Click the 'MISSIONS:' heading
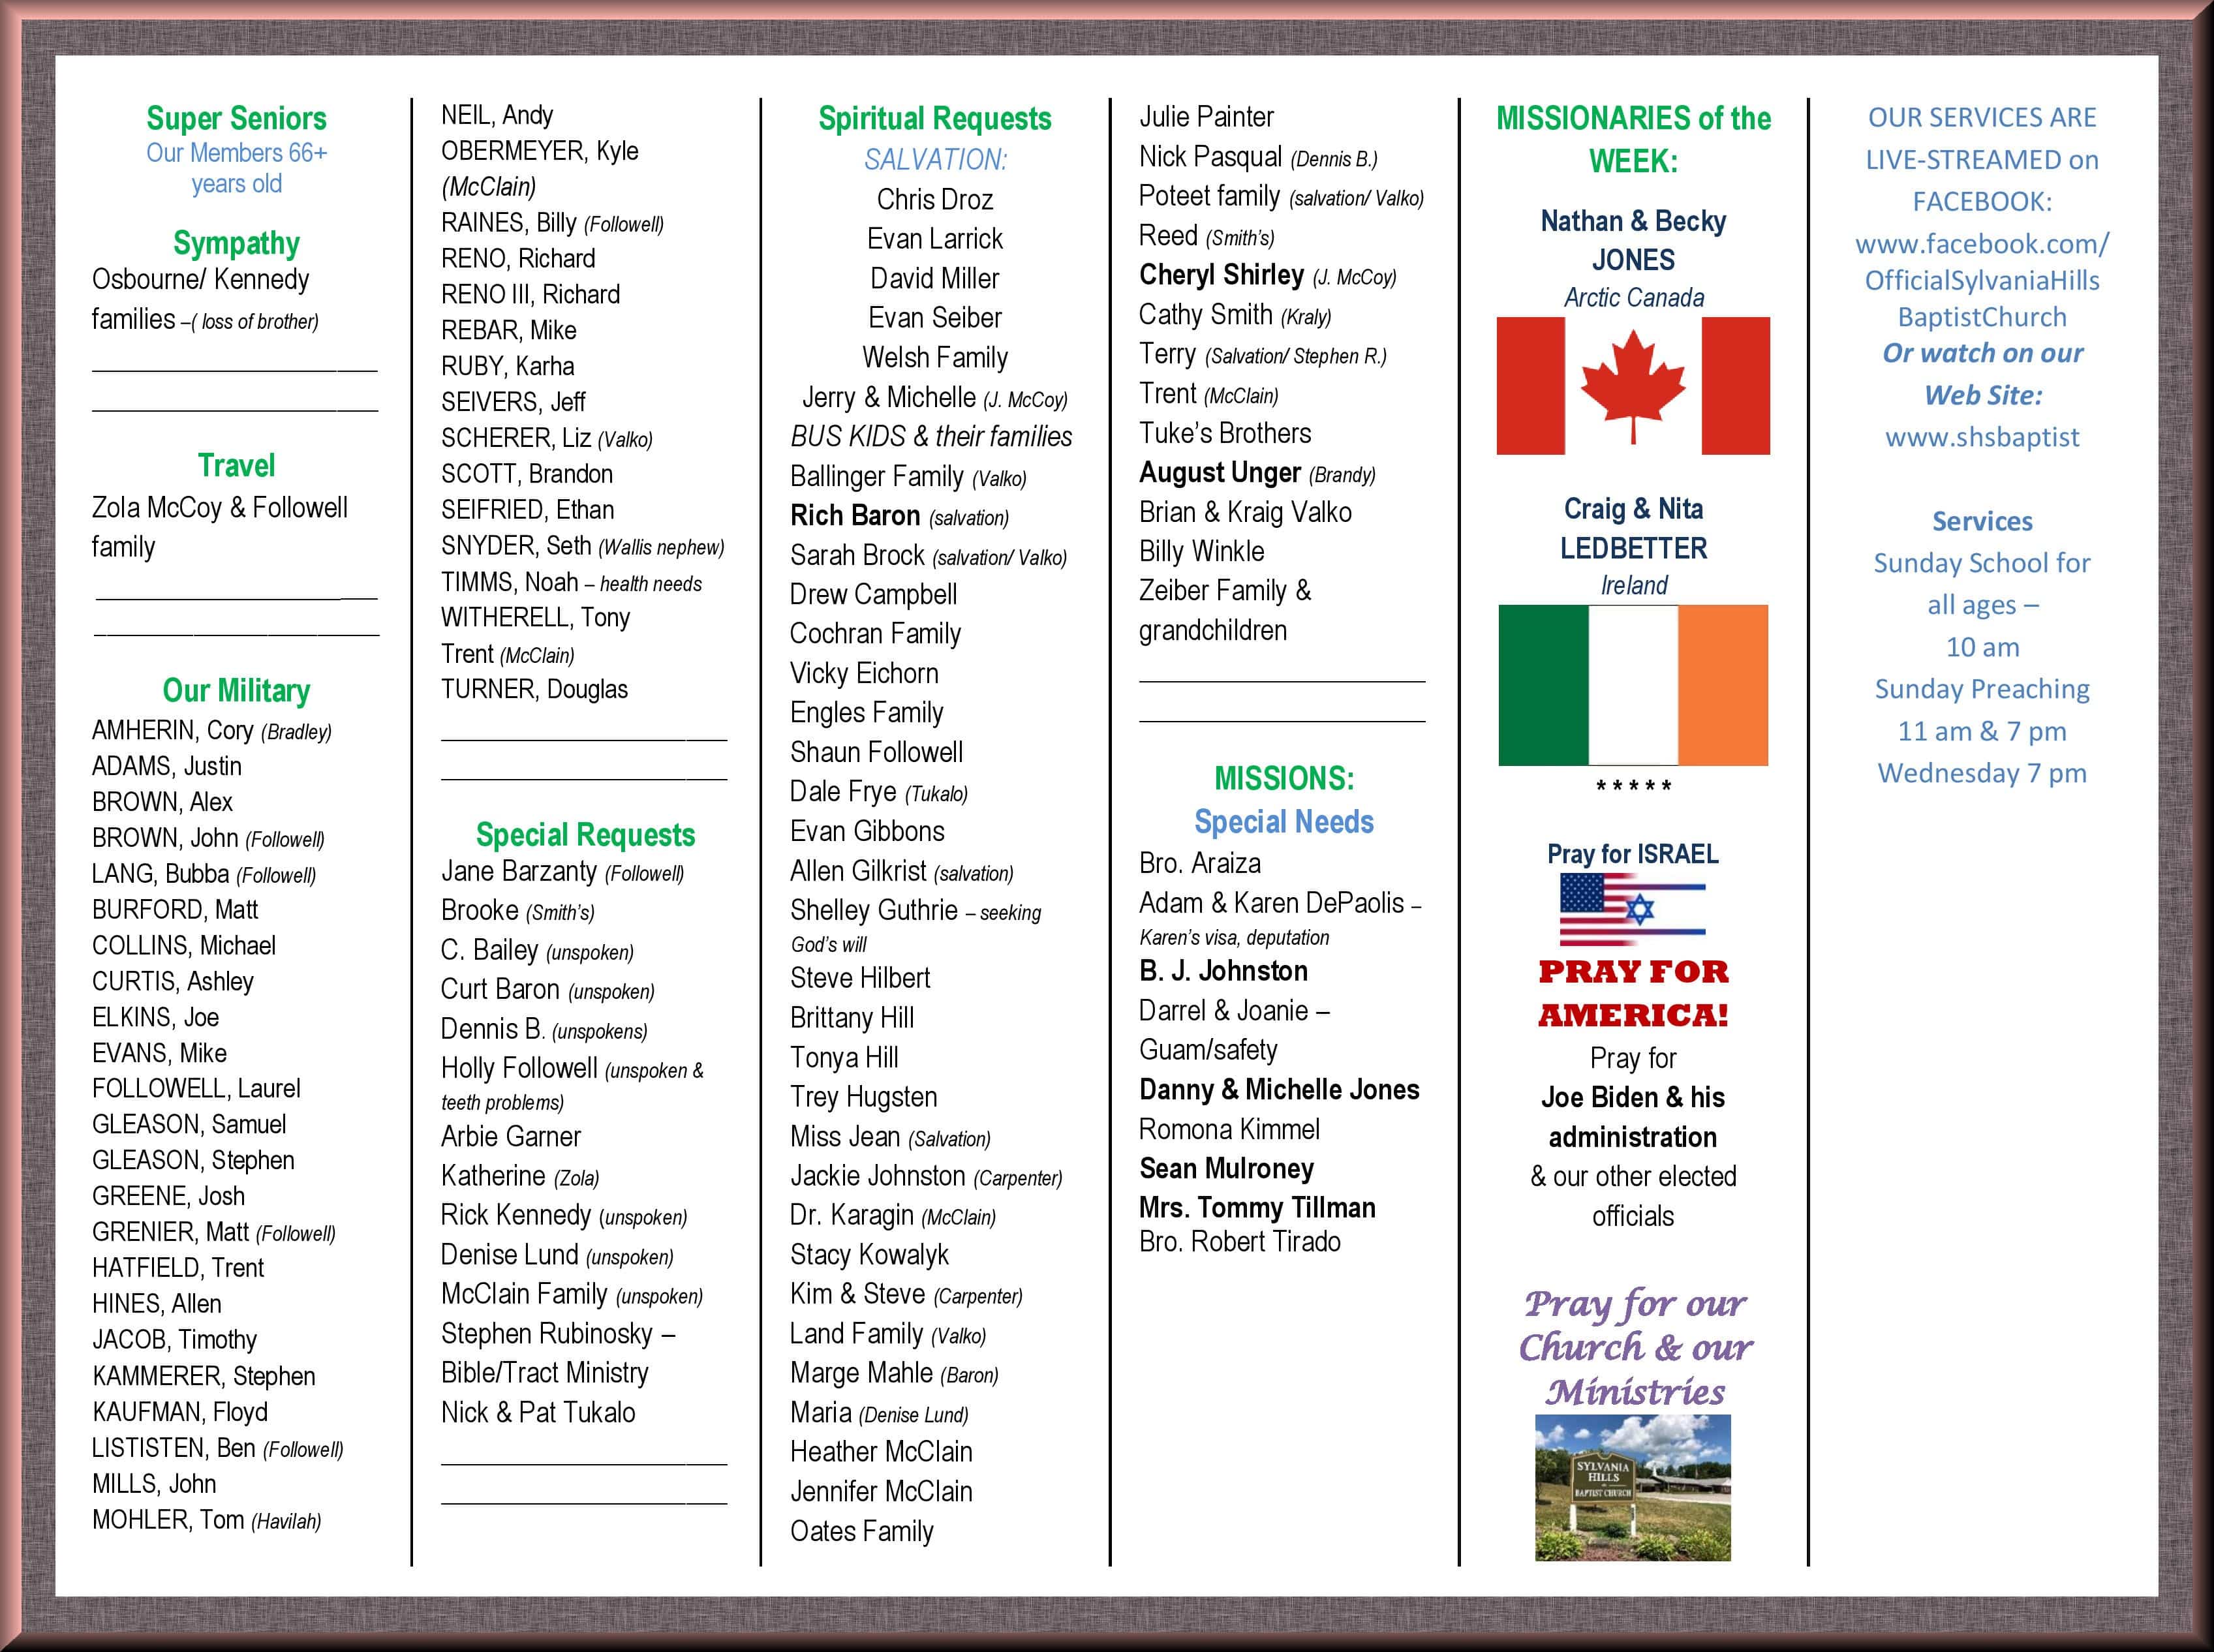Image resolution: width=2214 pixels, height=1652 pixels. click(x=1284, y=778)
